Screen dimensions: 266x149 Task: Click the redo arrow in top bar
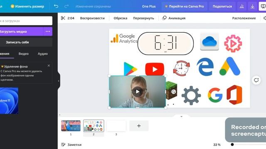click(x=66, y=7)
